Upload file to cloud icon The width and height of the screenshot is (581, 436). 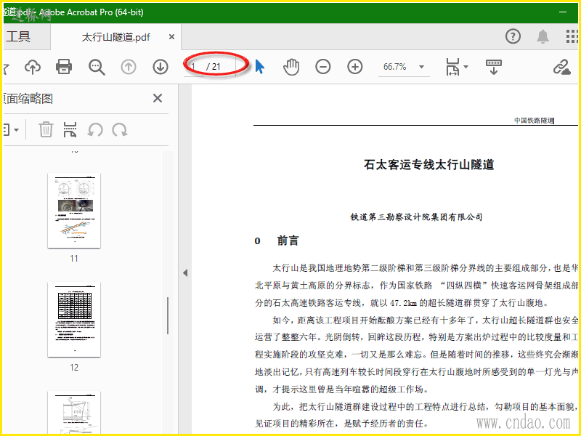tap(33, 67)
